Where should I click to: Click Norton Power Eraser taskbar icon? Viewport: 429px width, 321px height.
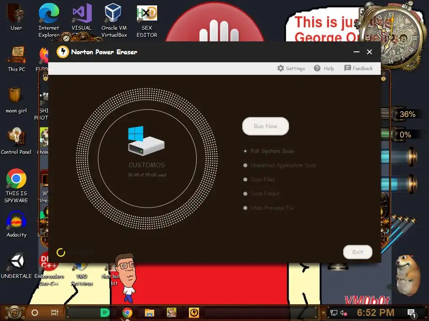[194, 313]
